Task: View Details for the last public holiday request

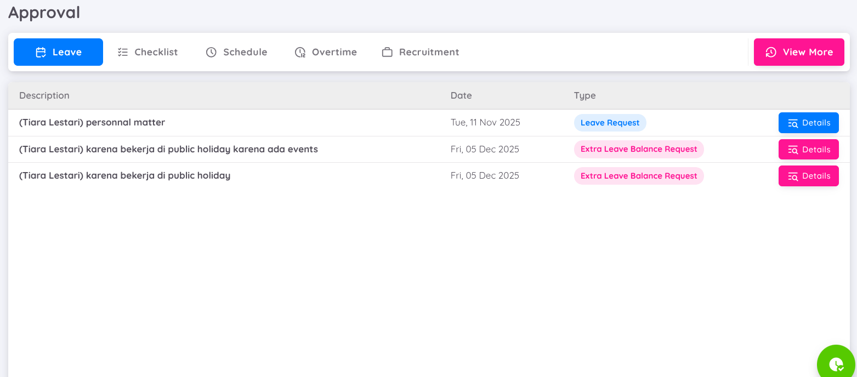Action: coord(808,176)
